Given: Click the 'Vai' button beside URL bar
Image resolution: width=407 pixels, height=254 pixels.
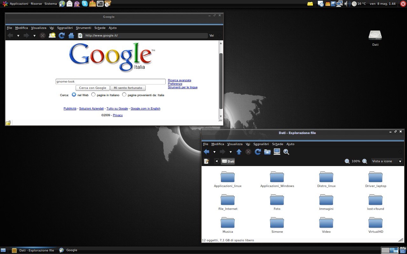Looking at the screenshot, I should click(x=211, y=36).
